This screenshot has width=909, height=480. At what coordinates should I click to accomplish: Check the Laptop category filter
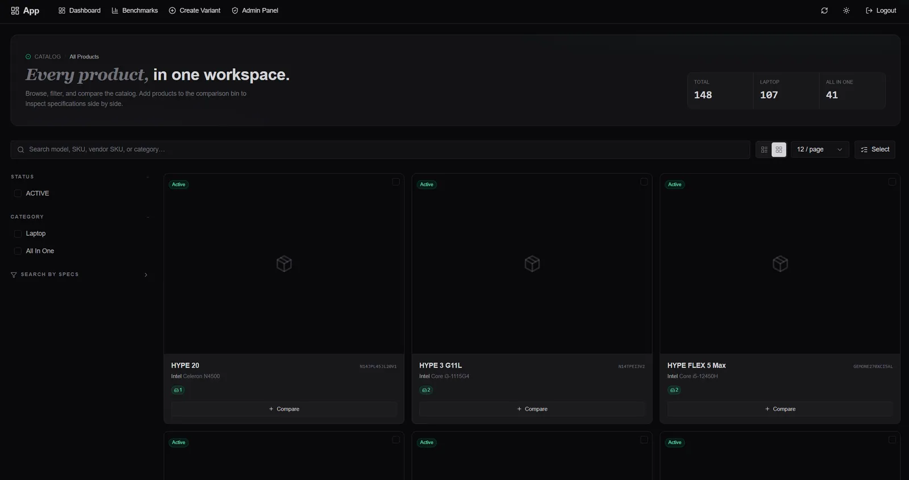(x=18, y=233)
